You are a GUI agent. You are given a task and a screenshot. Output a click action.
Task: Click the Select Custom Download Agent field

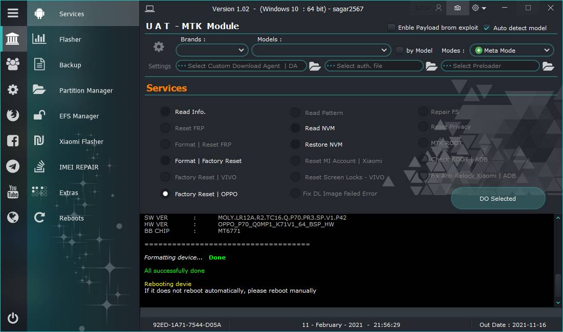point(241,66)
